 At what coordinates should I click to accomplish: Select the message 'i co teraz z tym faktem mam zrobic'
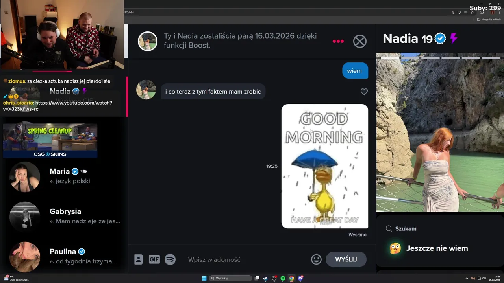[213, 92]
